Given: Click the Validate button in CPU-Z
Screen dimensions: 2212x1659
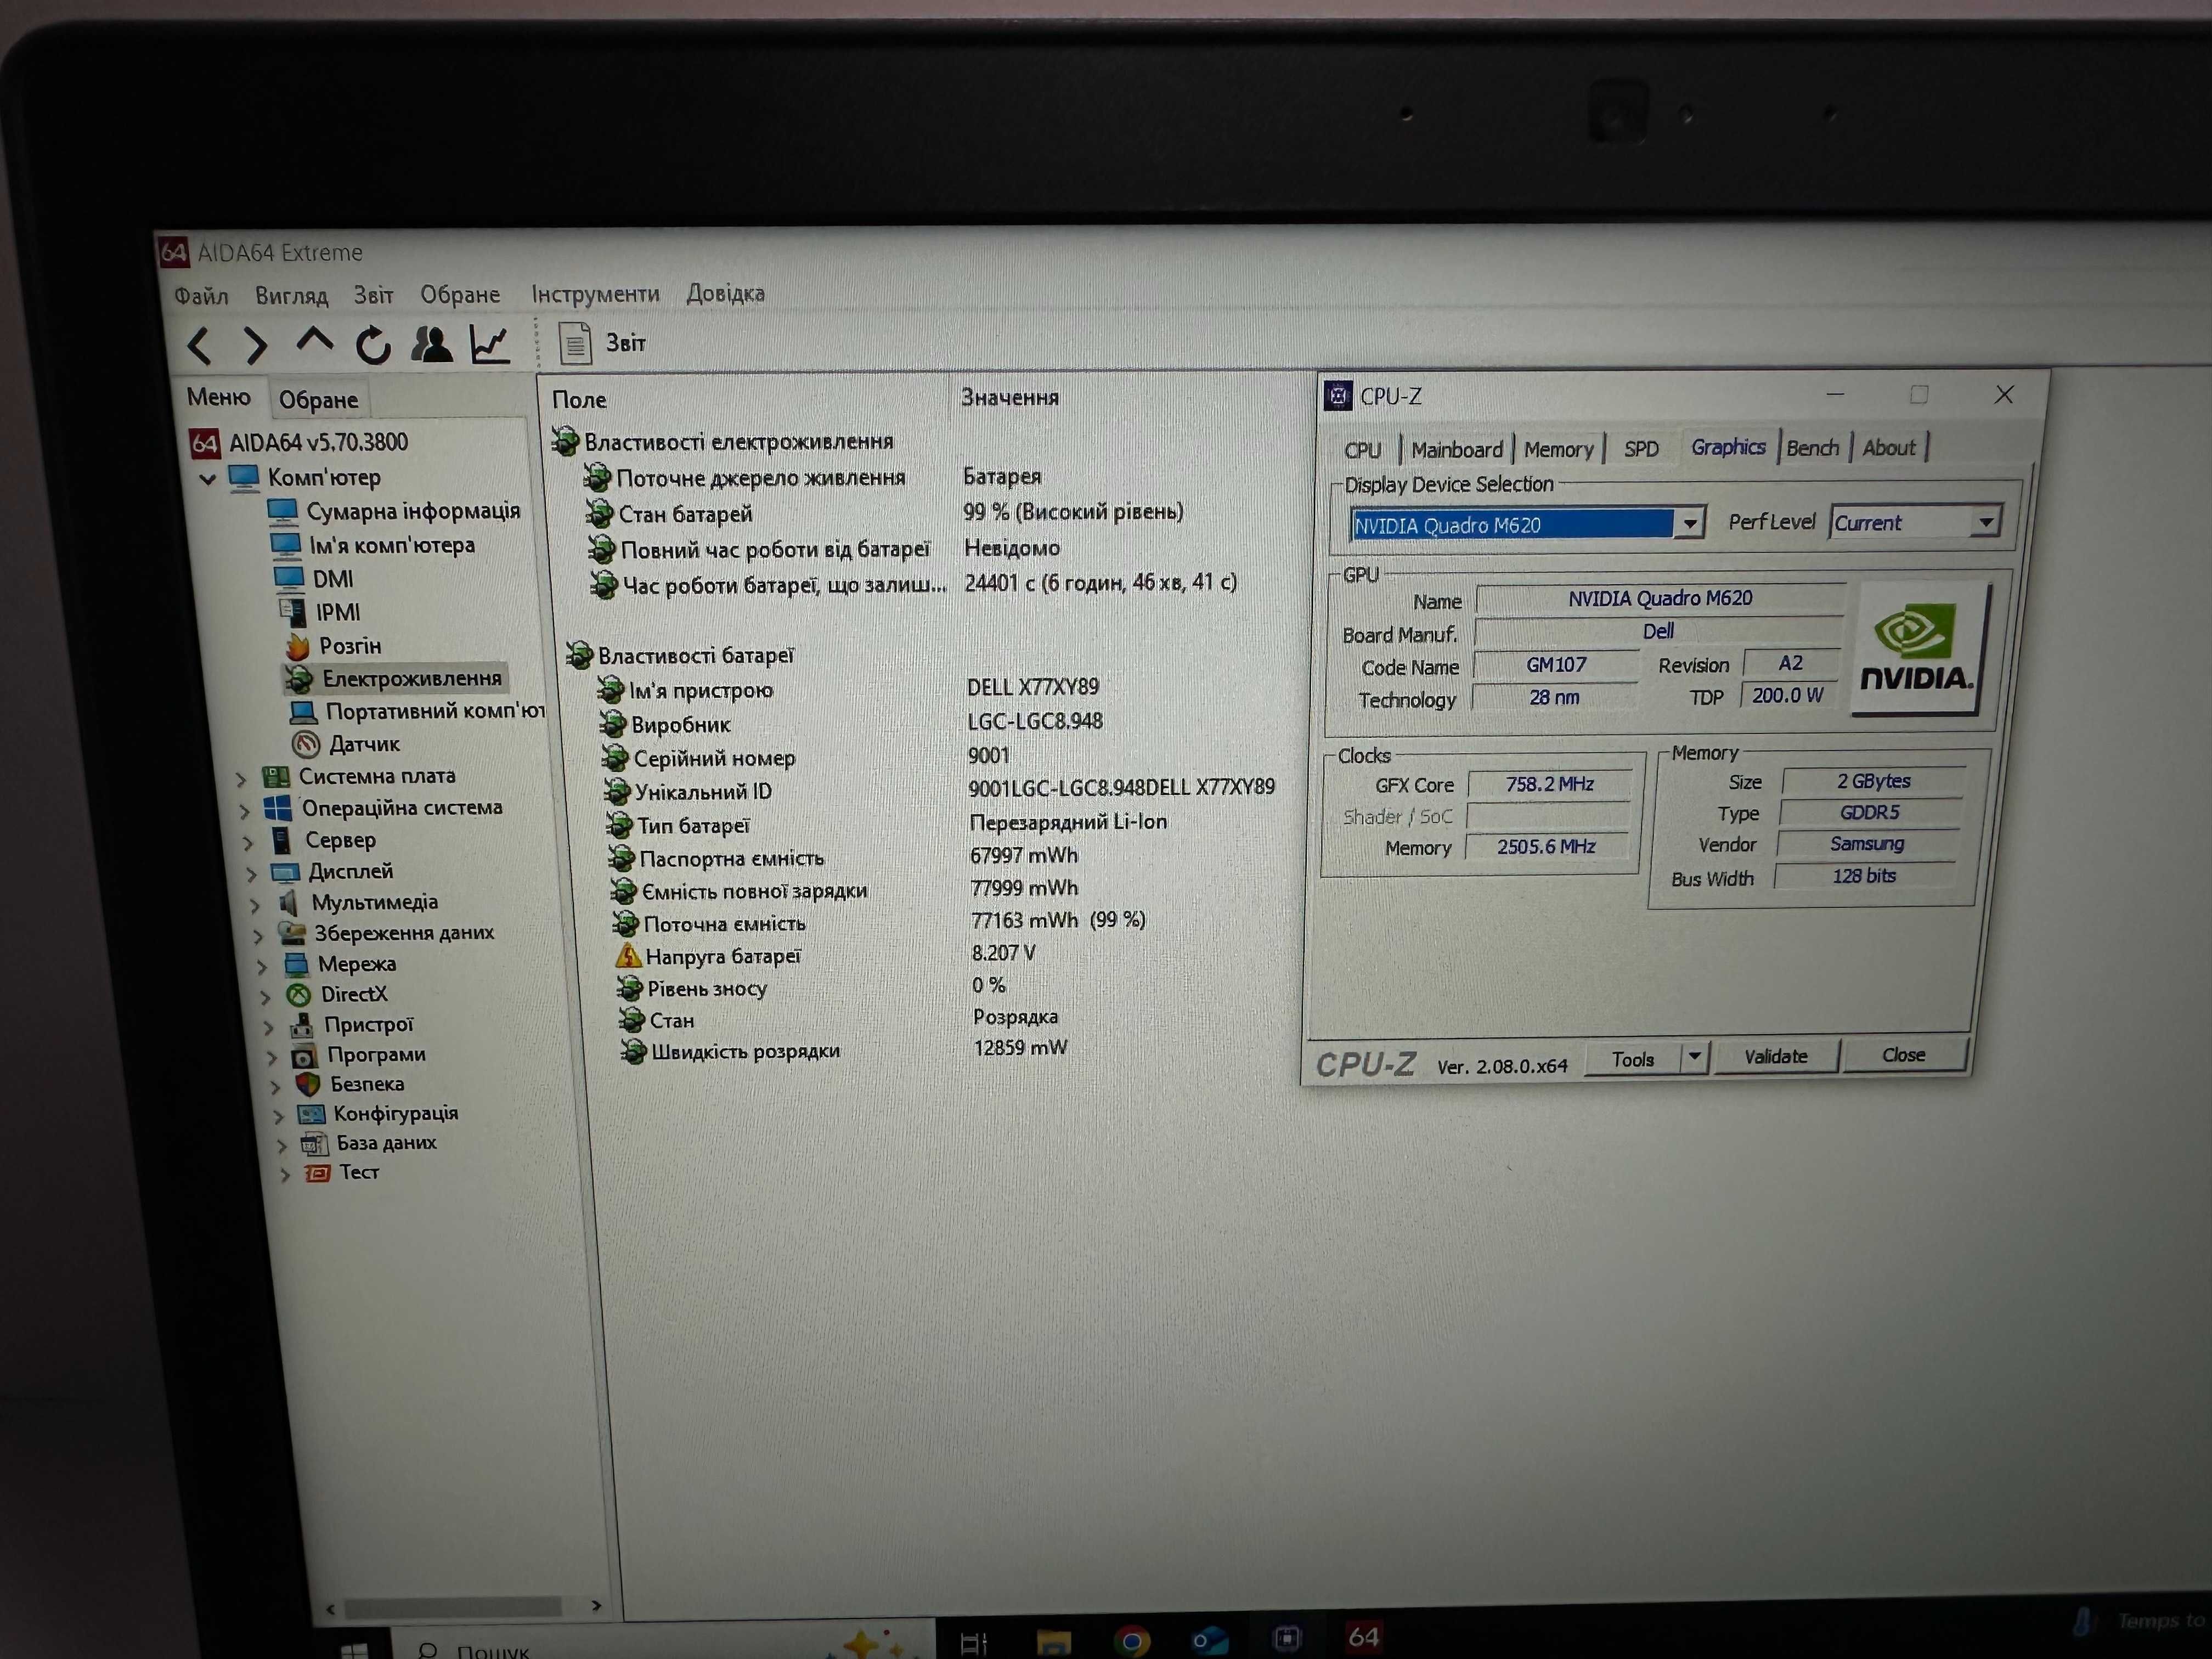Looking at the screenshot, I should tap(1776, 1056).
